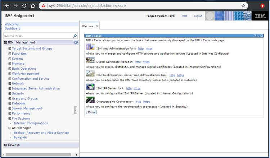Expand the Work Management node
This screenshot has height=158, width=270.
point(10,74)
